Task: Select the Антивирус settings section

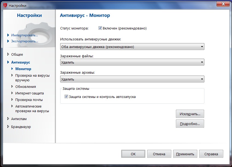Action: click(21, 62)
